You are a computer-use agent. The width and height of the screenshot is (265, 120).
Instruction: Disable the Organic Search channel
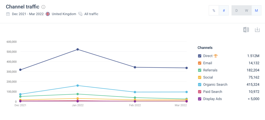(x=200, y=85)
